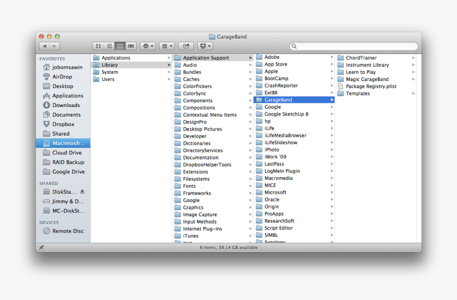Open the iTunes folder in Library
The image size is (457, 300).
click(213, 236)
